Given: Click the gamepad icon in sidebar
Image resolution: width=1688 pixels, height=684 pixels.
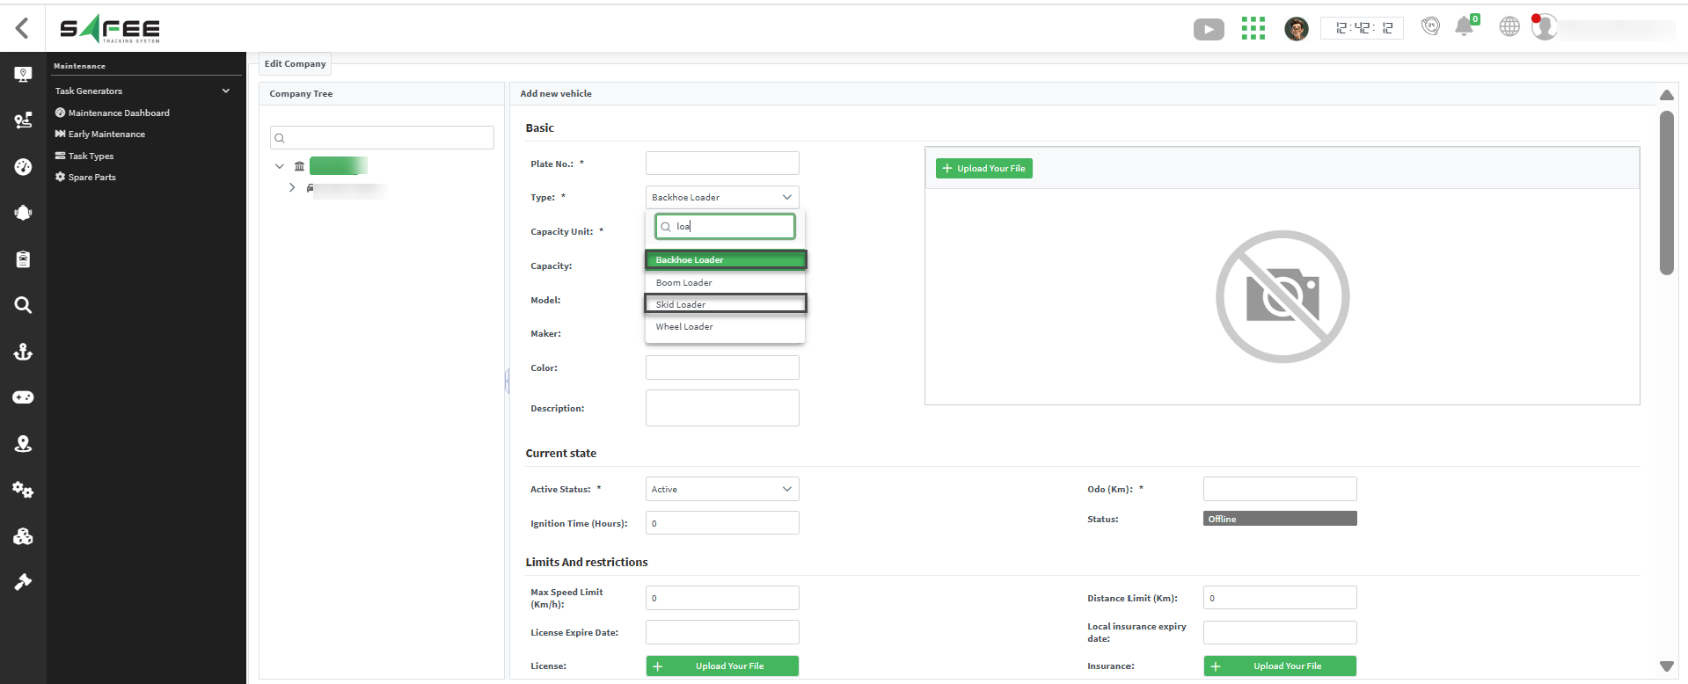Looking at the screenshot, I should [x=23, y=397].
